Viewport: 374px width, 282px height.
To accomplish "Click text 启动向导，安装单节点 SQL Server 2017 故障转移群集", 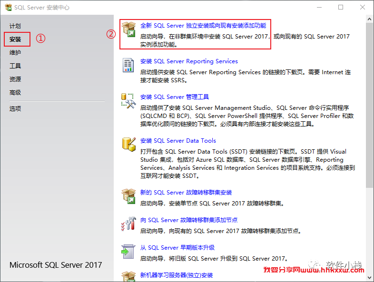I will (x=212, y=204).
